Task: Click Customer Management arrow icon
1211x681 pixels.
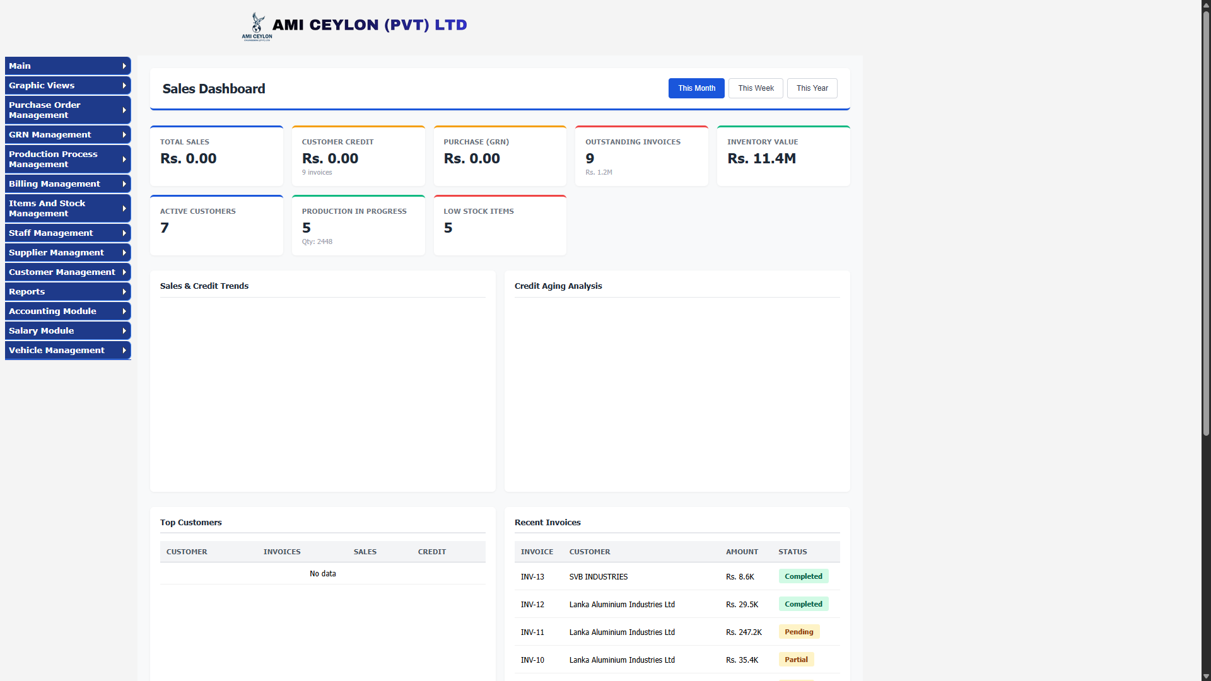Action: pyautogui.click(x=124, y=272)
